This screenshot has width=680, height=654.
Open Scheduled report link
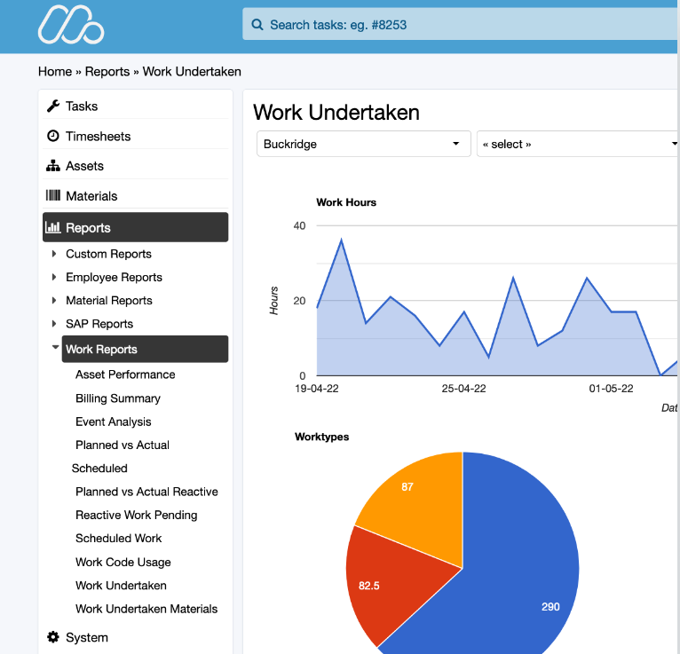(x=99, y=468)
